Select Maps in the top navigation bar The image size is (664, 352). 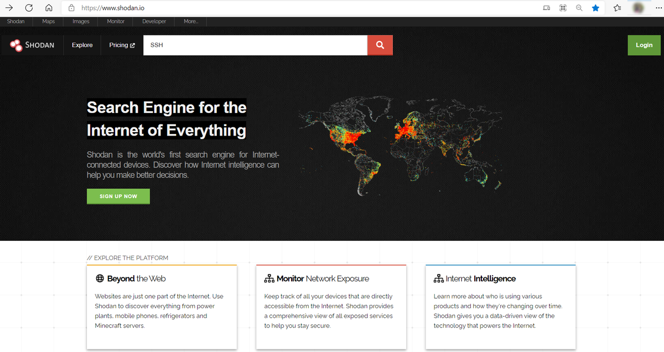(x=48, y=21)
